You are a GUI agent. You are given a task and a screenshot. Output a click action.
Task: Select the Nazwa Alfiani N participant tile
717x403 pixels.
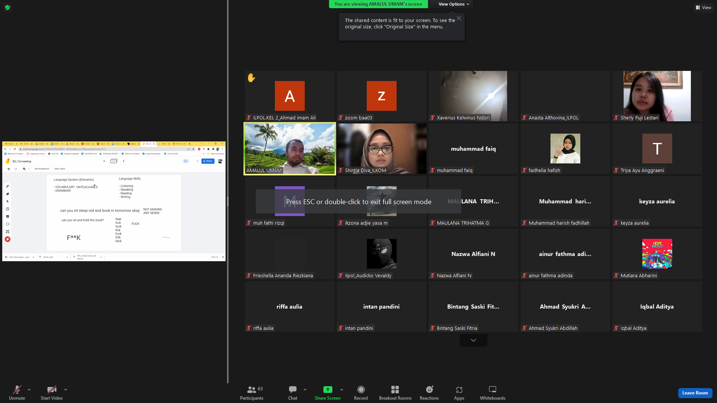[x=474, y=254]
